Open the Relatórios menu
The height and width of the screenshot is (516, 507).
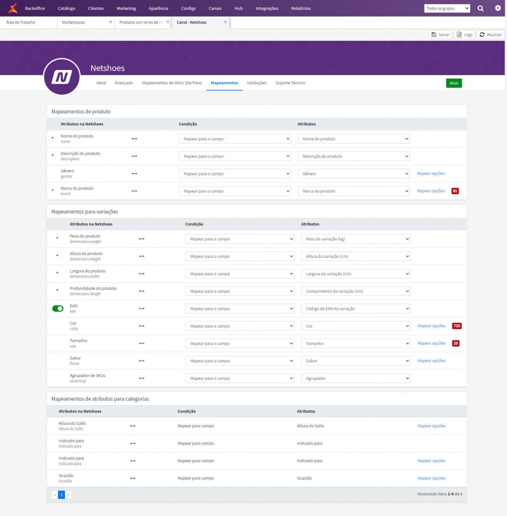301,8
